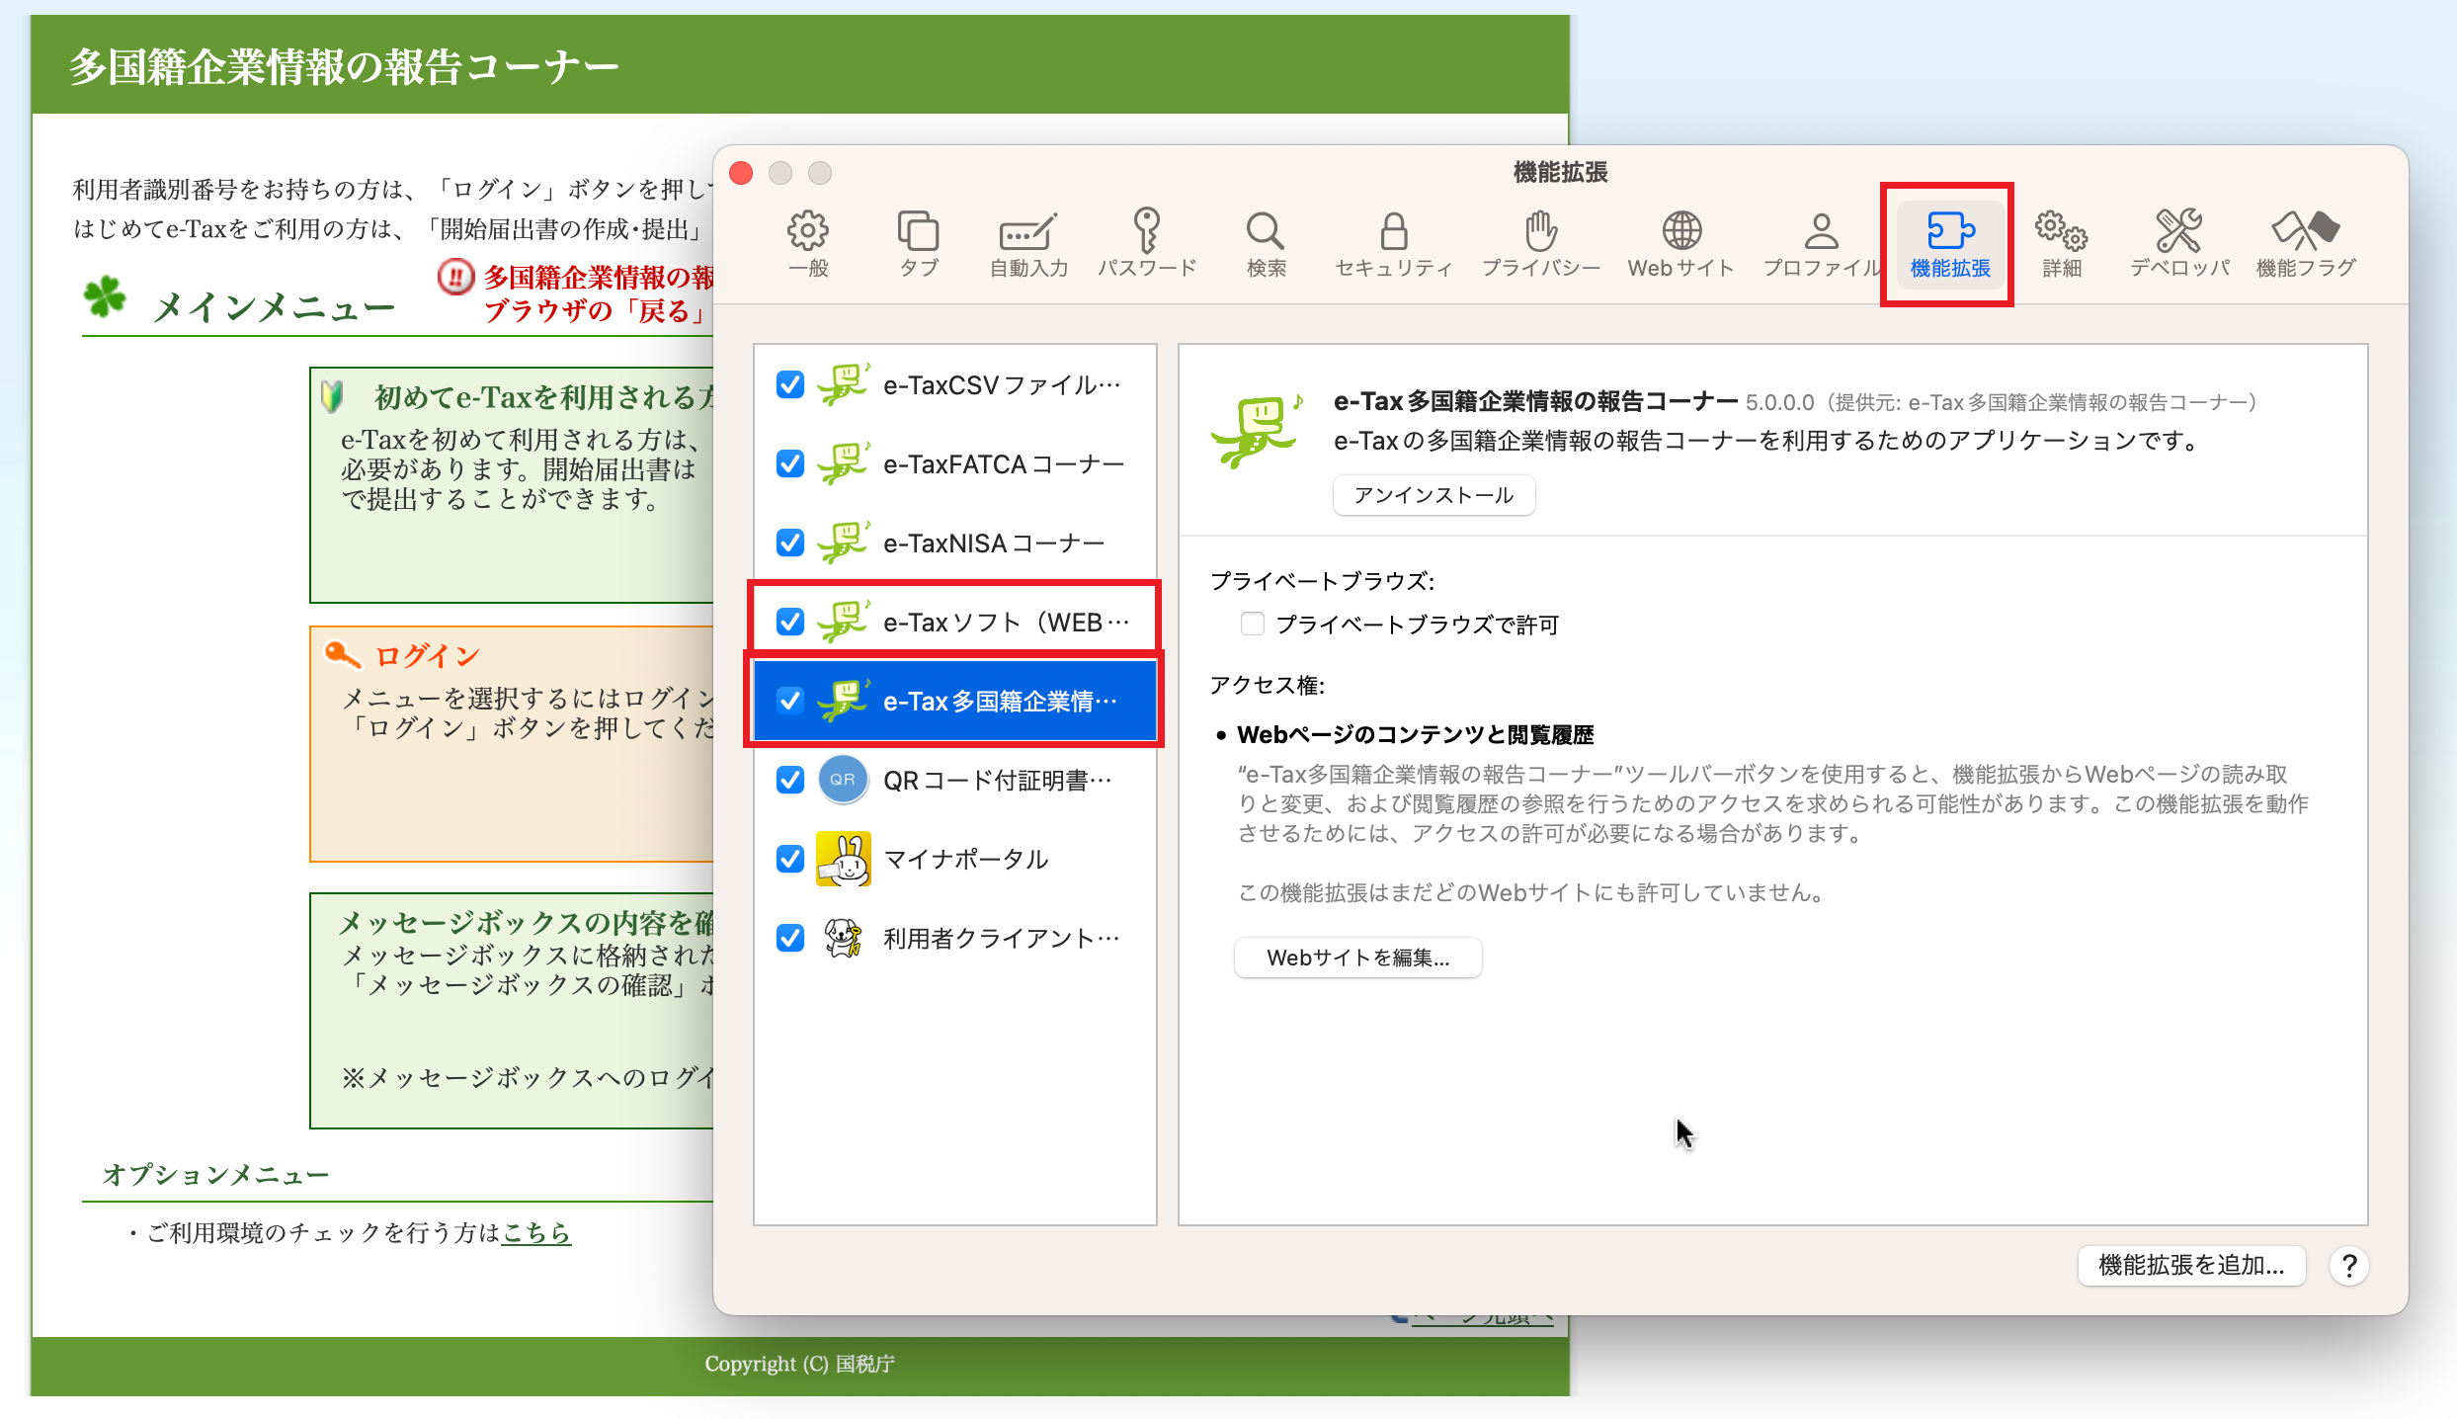Toggle the e-Taxソフト（WEB checkbox
Viewport: 2457px width, 1419px height.
pyautogui.click(x=790, y=622)
